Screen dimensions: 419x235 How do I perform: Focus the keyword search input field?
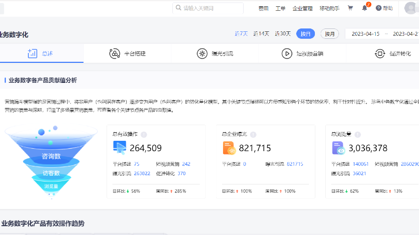coord(208,8)
